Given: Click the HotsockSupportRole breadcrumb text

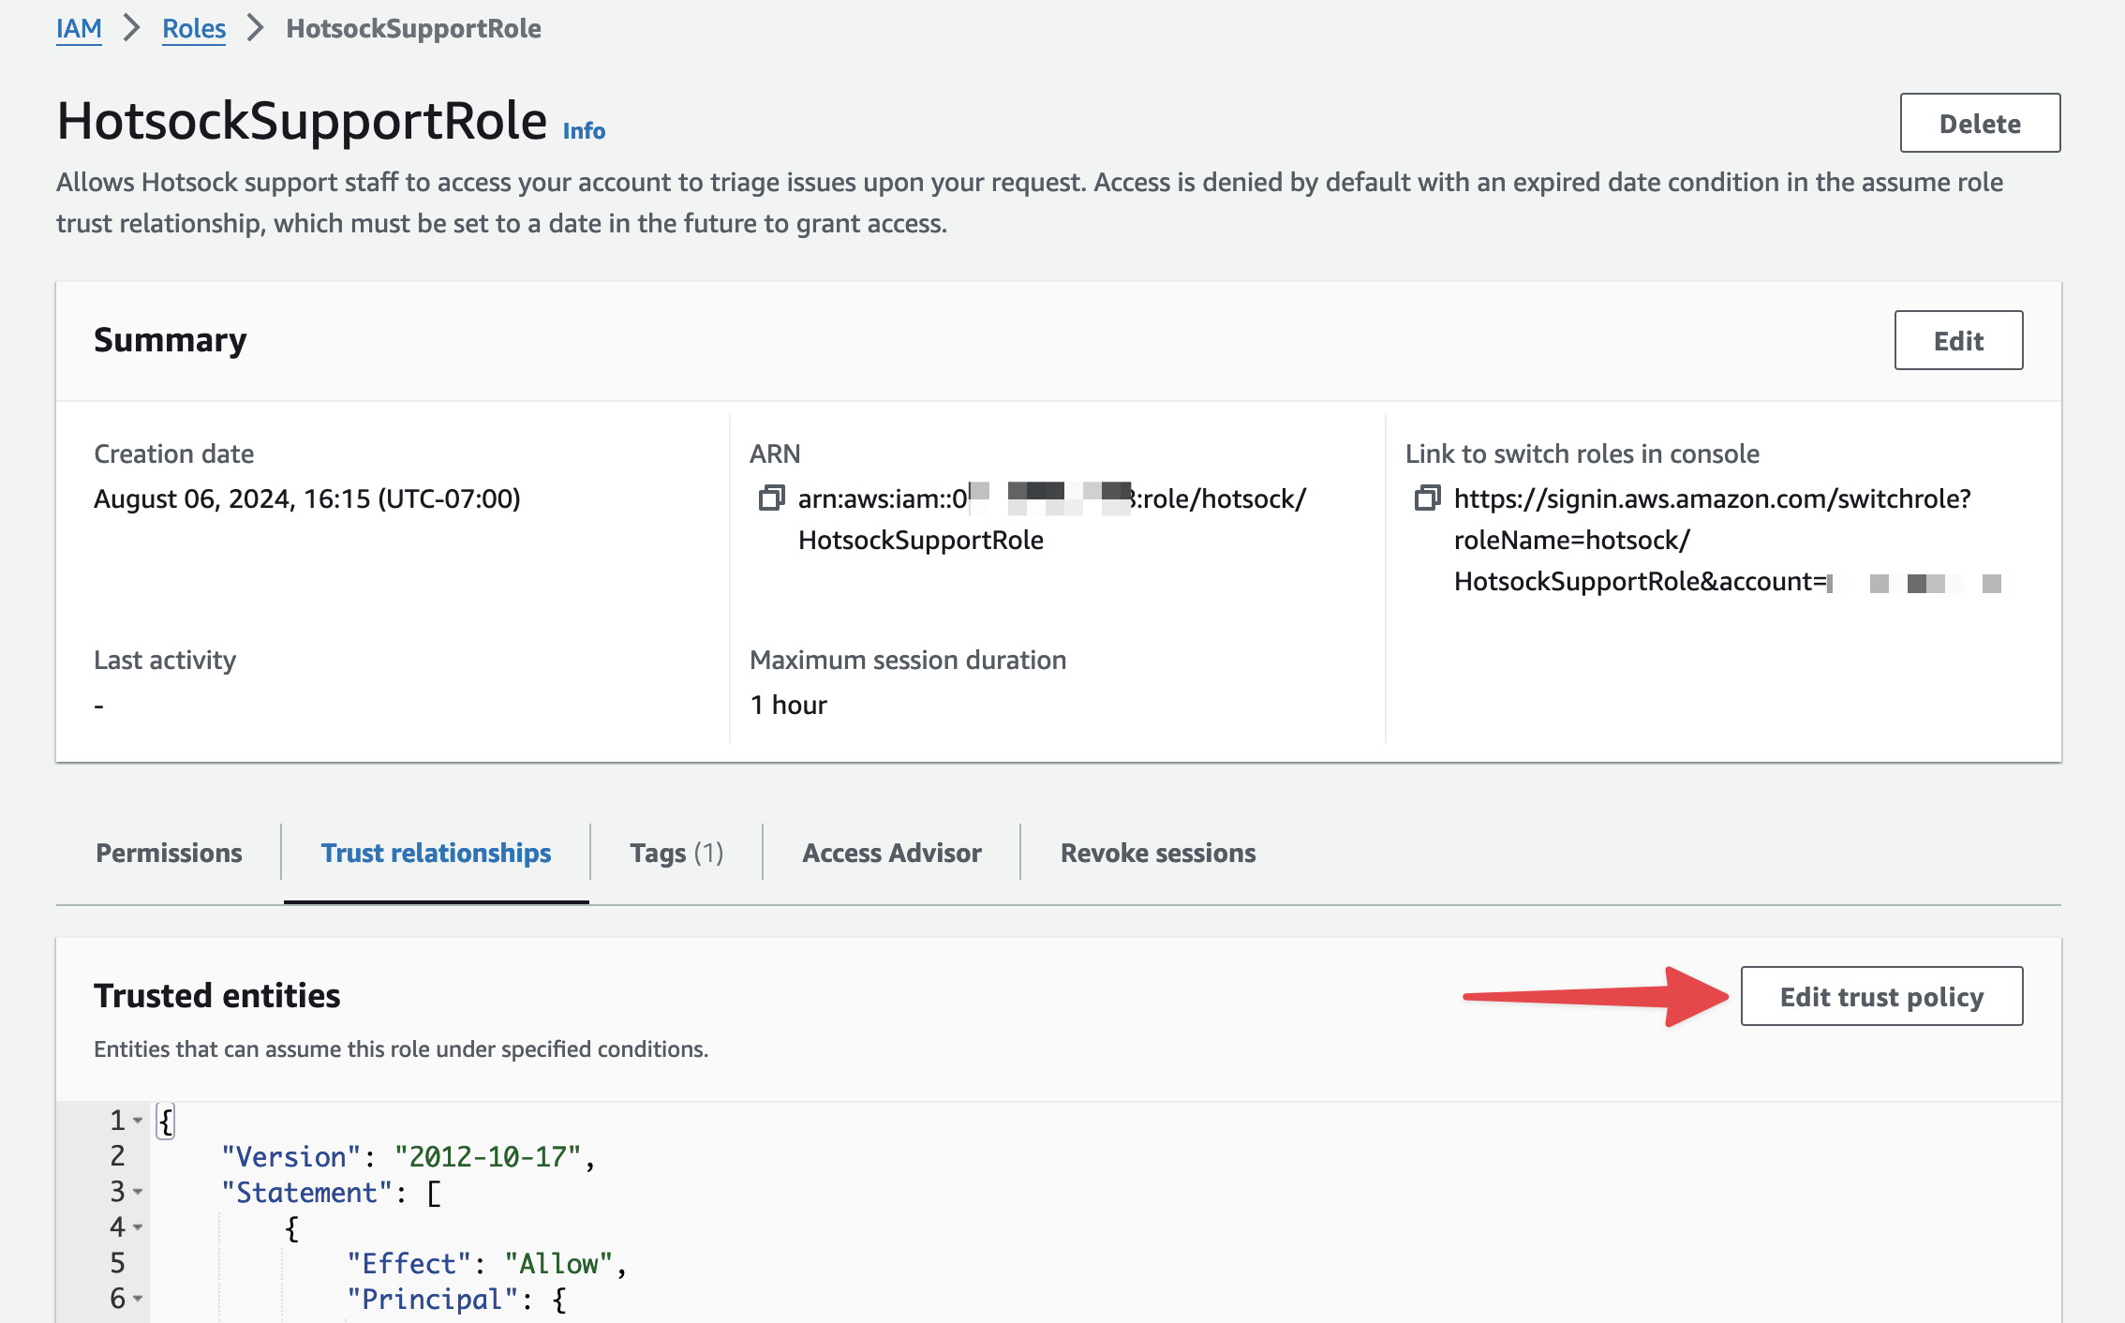Looking at the screenshot, I should [x=413, y=28].
